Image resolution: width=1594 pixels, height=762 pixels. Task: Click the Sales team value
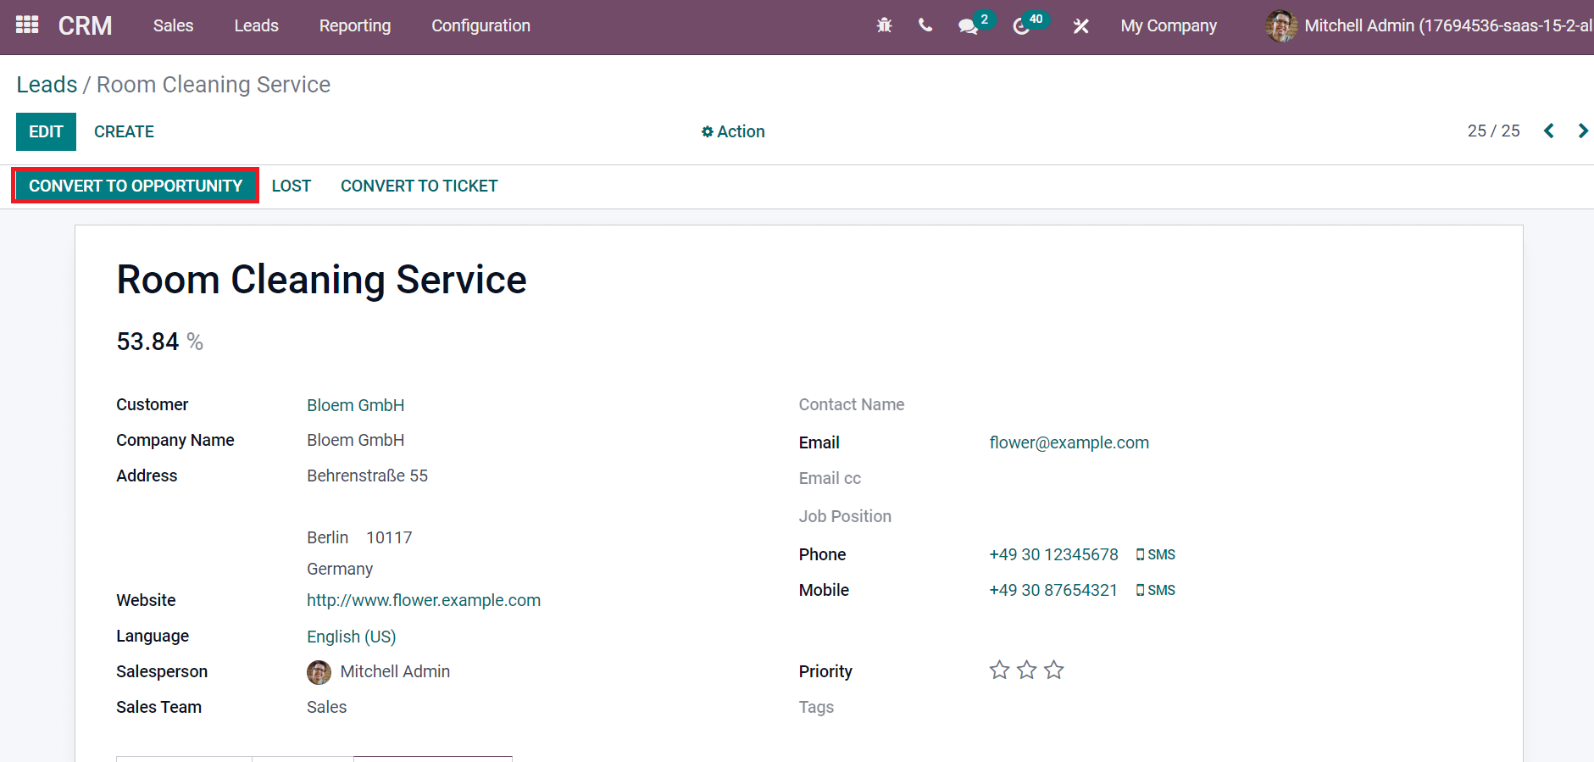326,707
